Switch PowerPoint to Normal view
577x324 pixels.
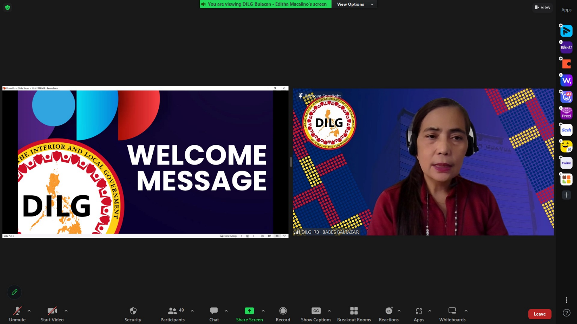(262, 236)
